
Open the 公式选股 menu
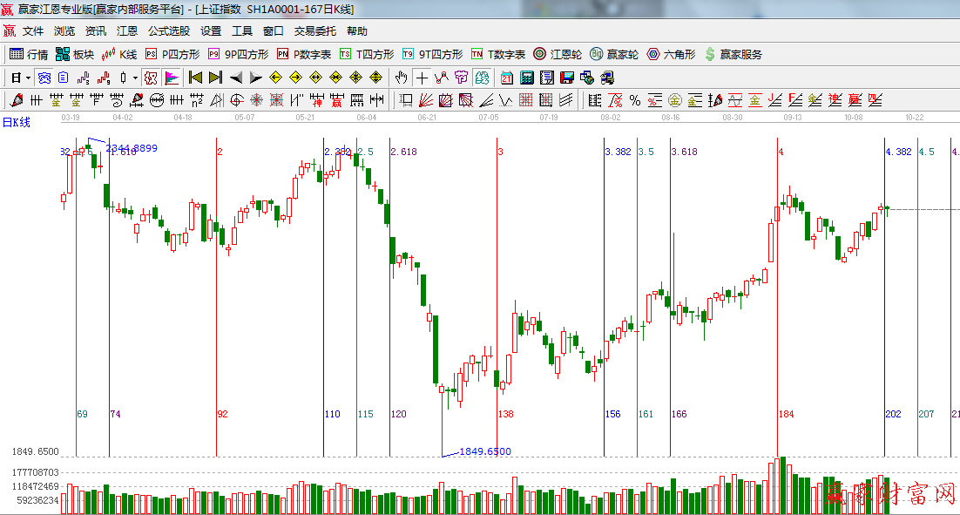coord(168,30)
